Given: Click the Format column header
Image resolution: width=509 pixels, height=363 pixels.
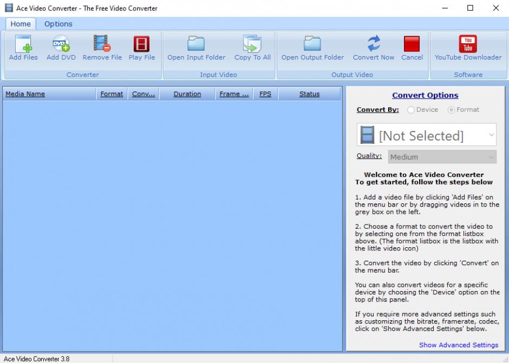Looking at the screenshot, I should coord(112,94).
